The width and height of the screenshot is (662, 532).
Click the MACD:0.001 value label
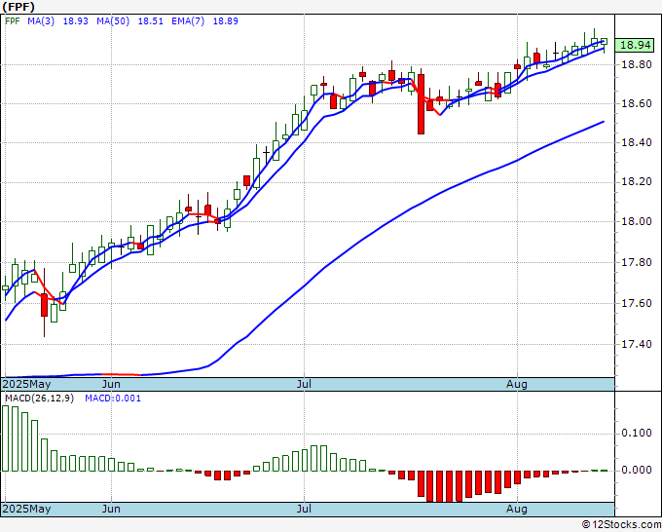click(x=113, y=399)
